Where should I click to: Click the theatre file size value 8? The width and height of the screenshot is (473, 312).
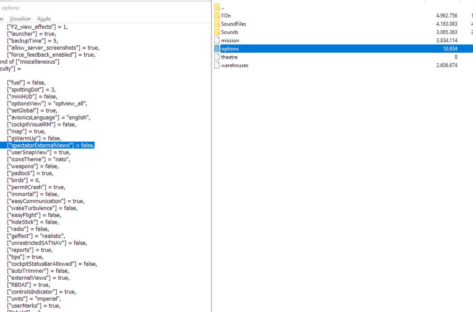click(456, 57)
